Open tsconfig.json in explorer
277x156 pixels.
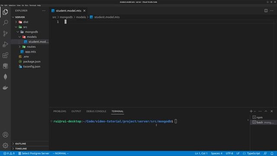click(32, 66)
